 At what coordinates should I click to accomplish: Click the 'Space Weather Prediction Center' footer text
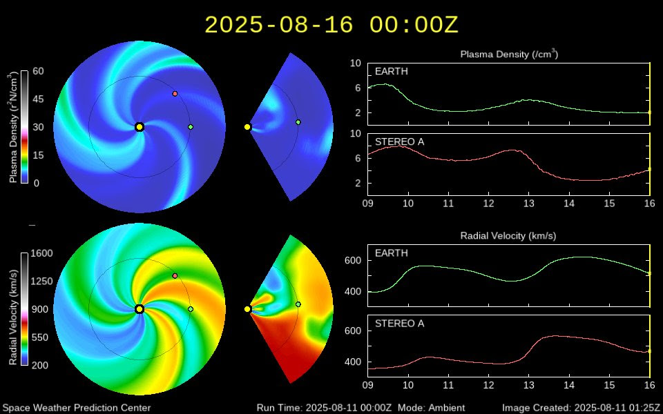pos(77,408)
